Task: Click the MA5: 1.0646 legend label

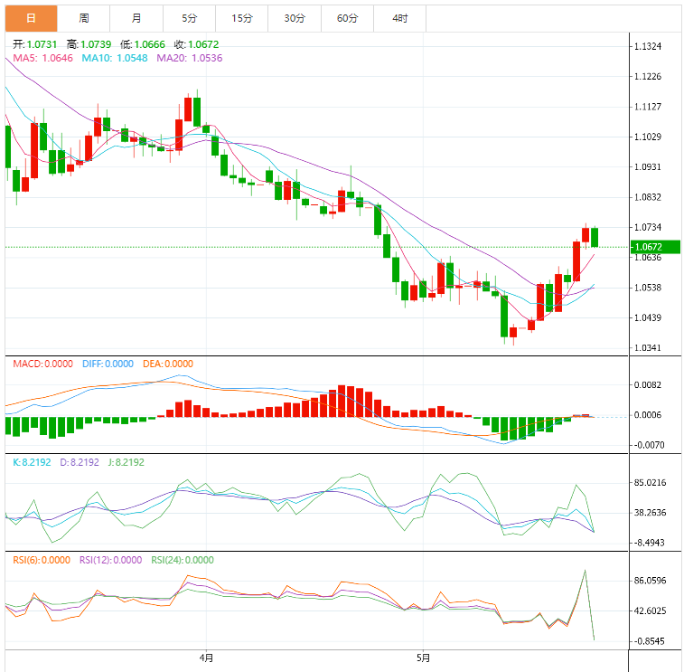Action: coord(42,58)
